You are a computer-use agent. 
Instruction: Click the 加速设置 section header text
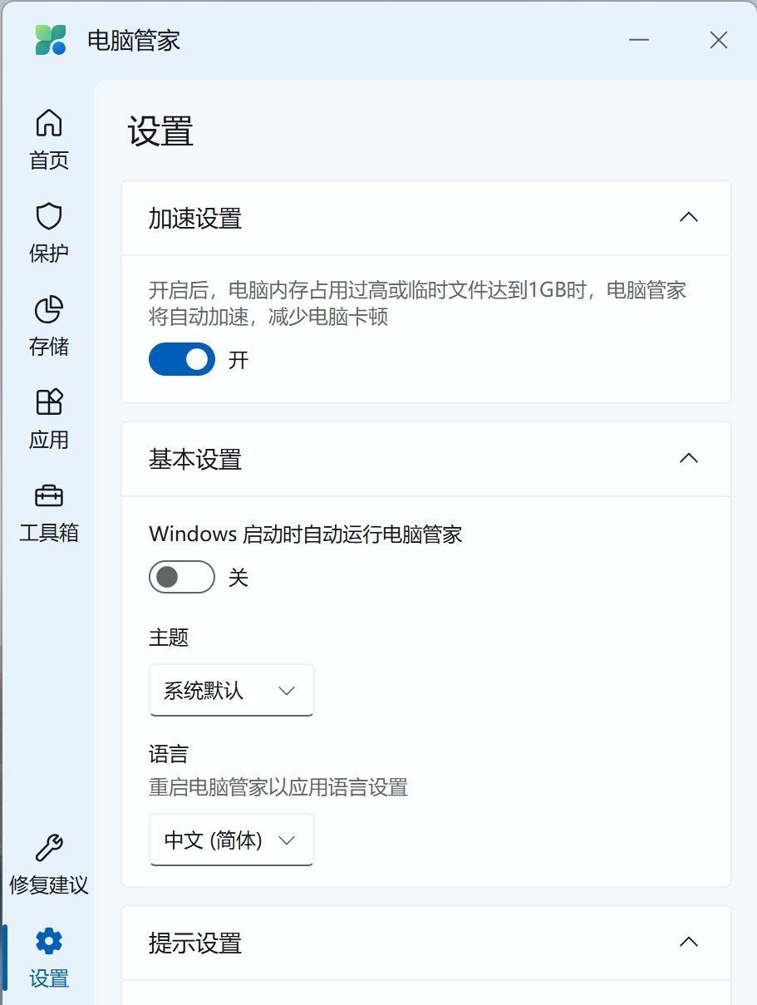point(195,219)
